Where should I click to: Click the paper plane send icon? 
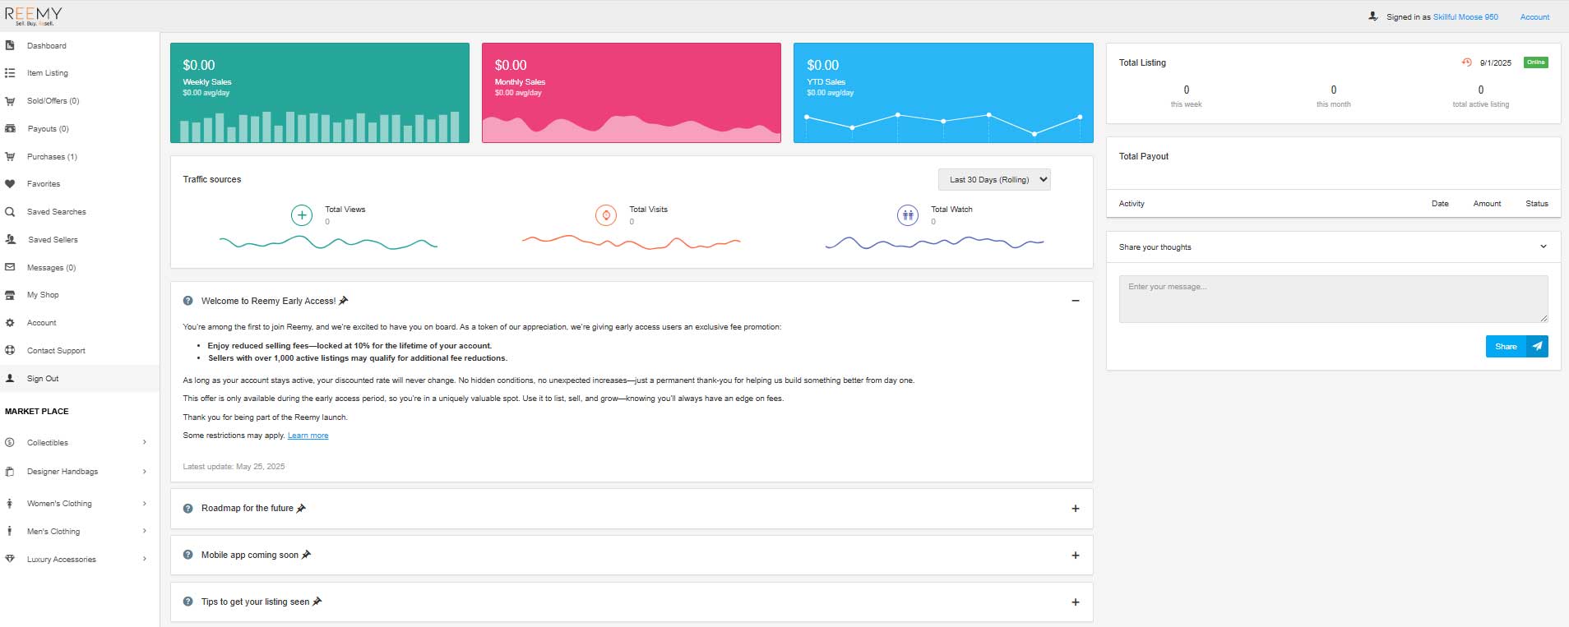point(1537,346)
